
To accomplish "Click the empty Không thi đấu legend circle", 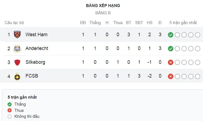I will pyautogui.click(x=10, y=116).
